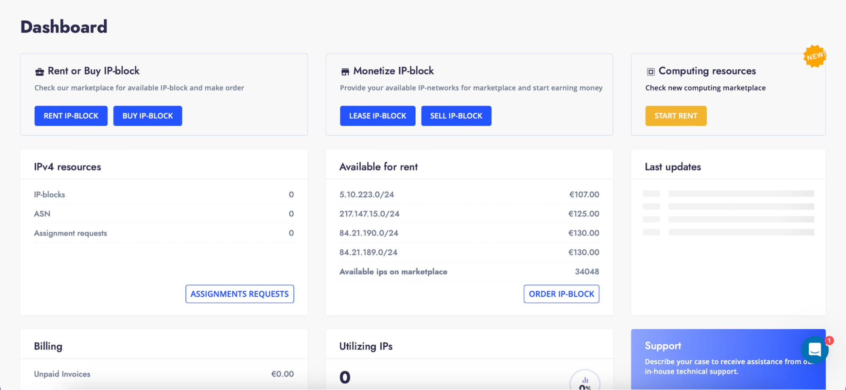The width and height of the screenshot is (846, 390).
Task: Click the chip icon beside Computing resources
Action: [x=650, y=72]
